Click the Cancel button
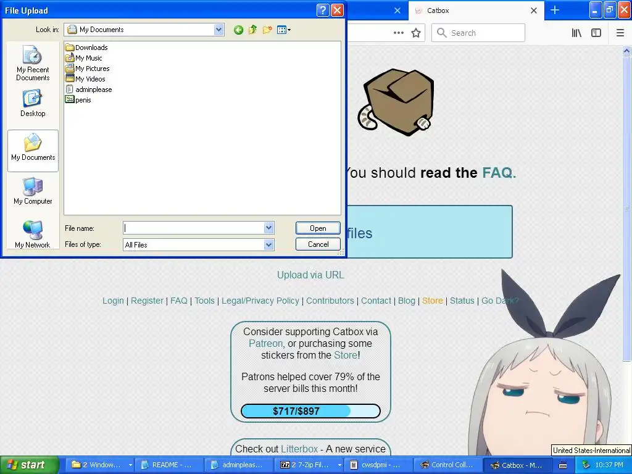The height and width of the screenshot is (474, 632). pyautogui.click(x=318, y=244)
